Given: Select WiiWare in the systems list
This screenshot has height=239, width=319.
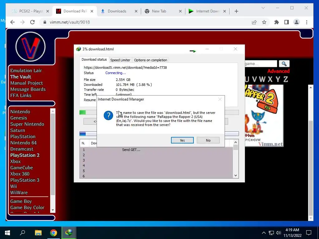Looking at the screenshot, I should point(19,193).
